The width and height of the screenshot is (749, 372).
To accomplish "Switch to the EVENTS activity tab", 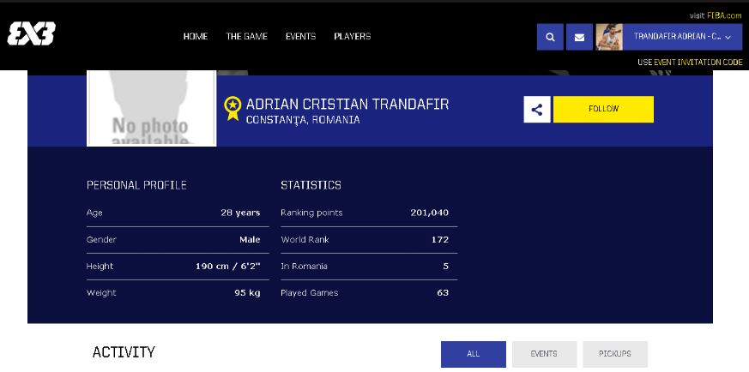I will click(544, 354).
